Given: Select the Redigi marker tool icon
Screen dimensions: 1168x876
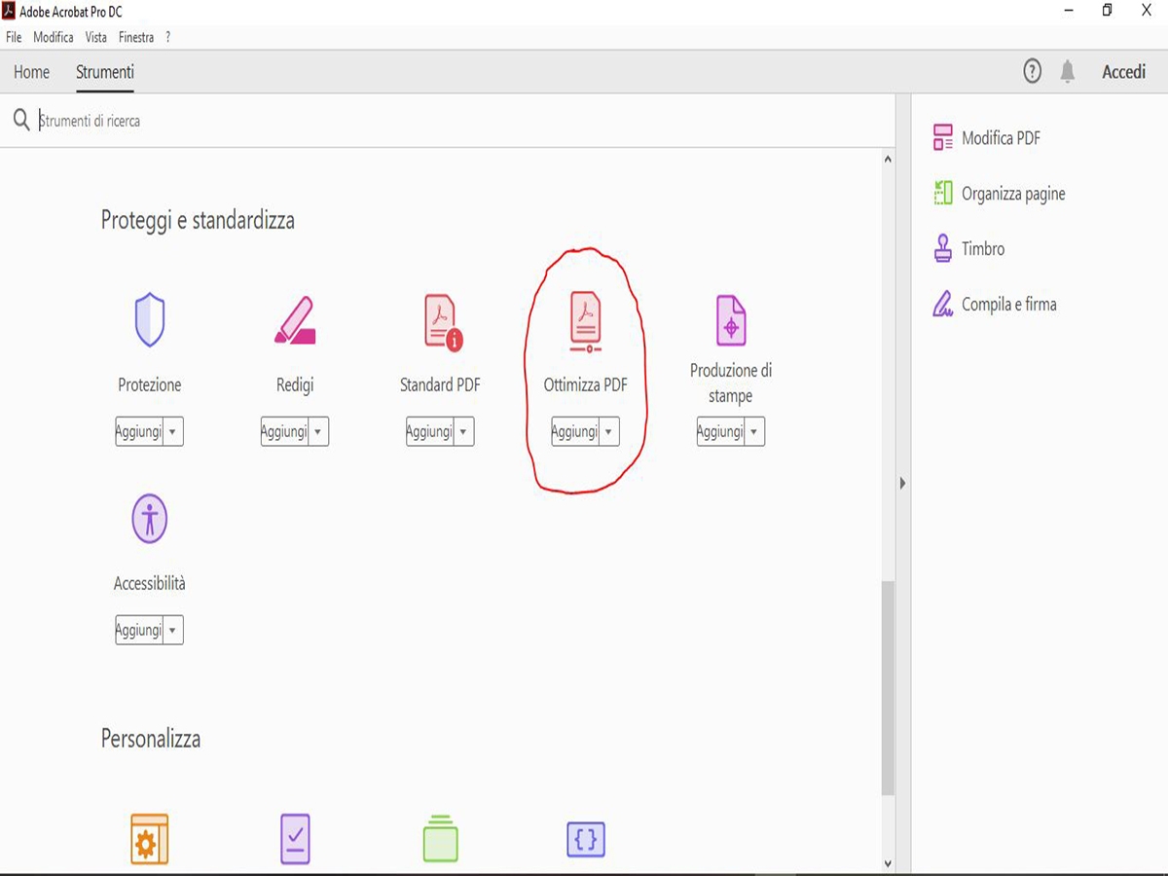Looking at the screenshot, I should pyautogui.click(x=295, y=321).
